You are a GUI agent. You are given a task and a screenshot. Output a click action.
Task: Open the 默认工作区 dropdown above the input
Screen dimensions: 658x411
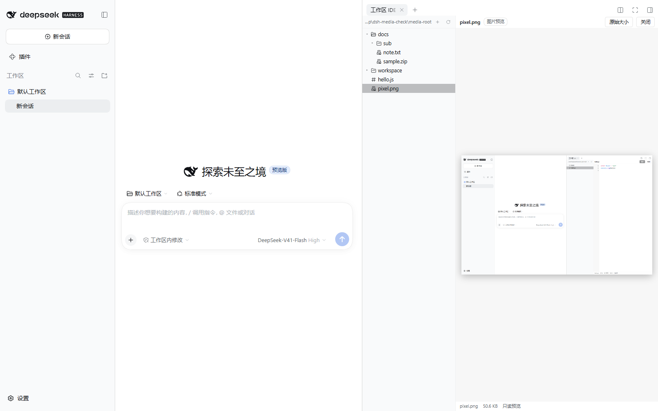(147, 194)
